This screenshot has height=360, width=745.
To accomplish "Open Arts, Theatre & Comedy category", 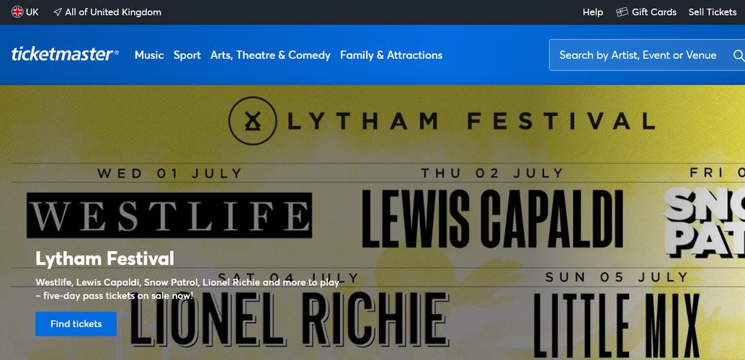I will tap(270, 55).
